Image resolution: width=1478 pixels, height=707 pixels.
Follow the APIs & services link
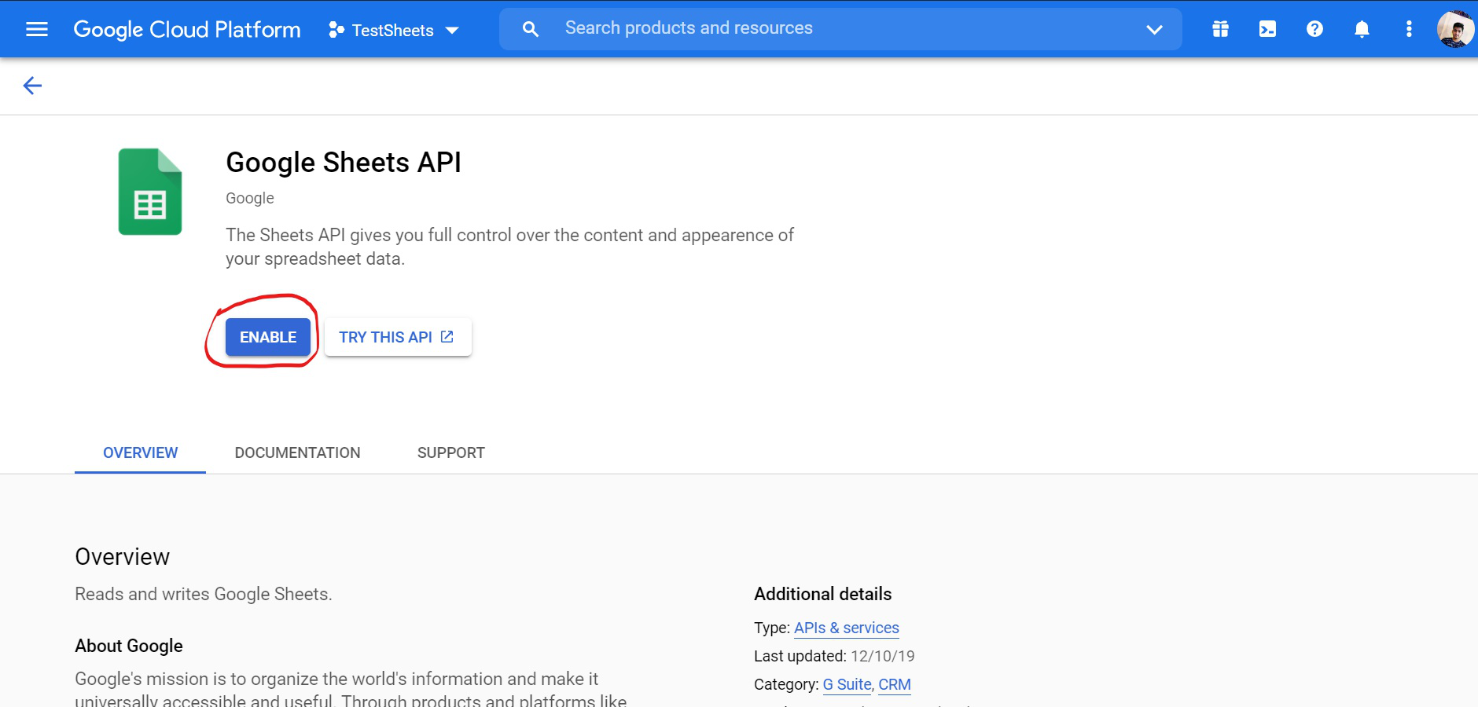(x=846, y=628)
